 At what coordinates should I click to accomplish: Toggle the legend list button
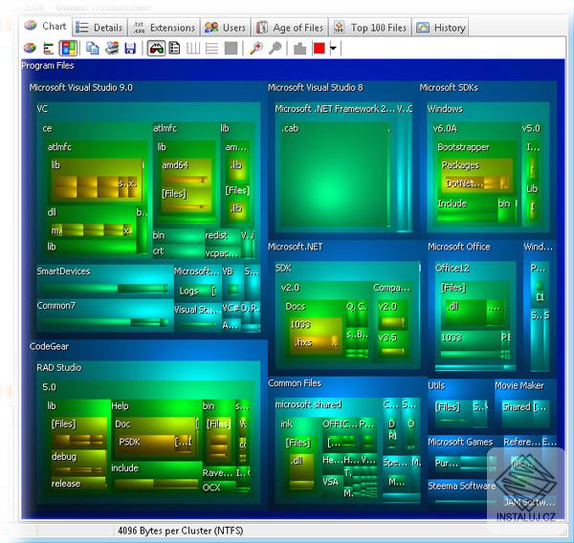click(175, 48)
